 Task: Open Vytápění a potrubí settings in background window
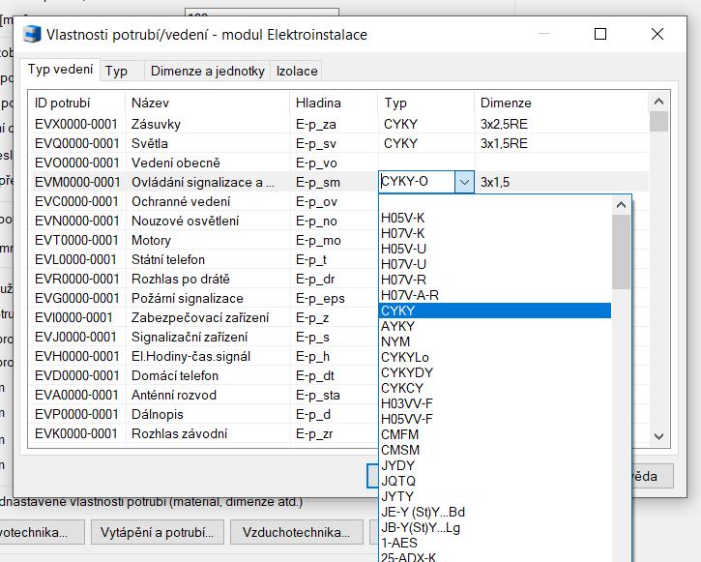click(x=157, y=532)
